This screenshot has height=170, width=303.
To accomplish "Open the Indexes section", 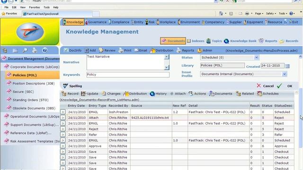I will pos(196,41).
